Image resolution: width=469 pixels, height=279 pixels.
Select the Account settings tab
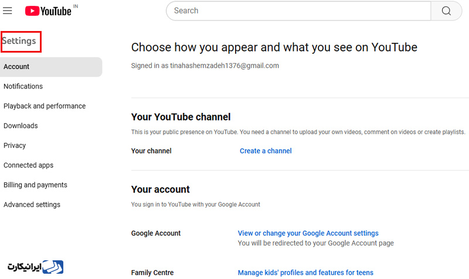coord(51,67)
